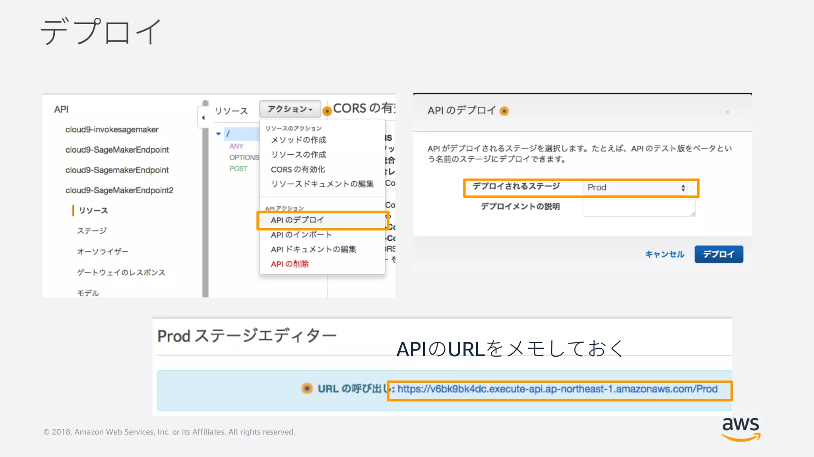Choose CORS の有効化 menu entry
This screenshot has height=457, width=814.
click(x=298, y=169)
